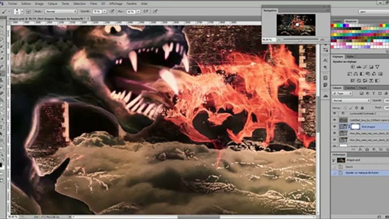Add a Channel Mixer adjustment layer

374,74
